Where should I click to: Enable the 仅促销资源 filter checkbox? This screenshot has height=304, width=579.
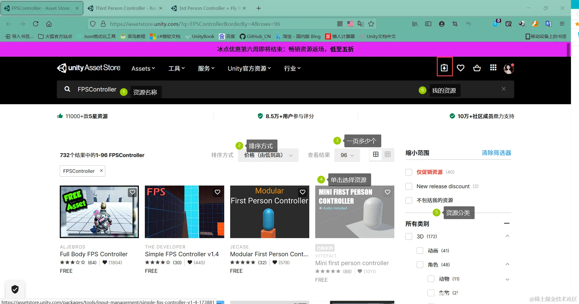coord(409,172)
